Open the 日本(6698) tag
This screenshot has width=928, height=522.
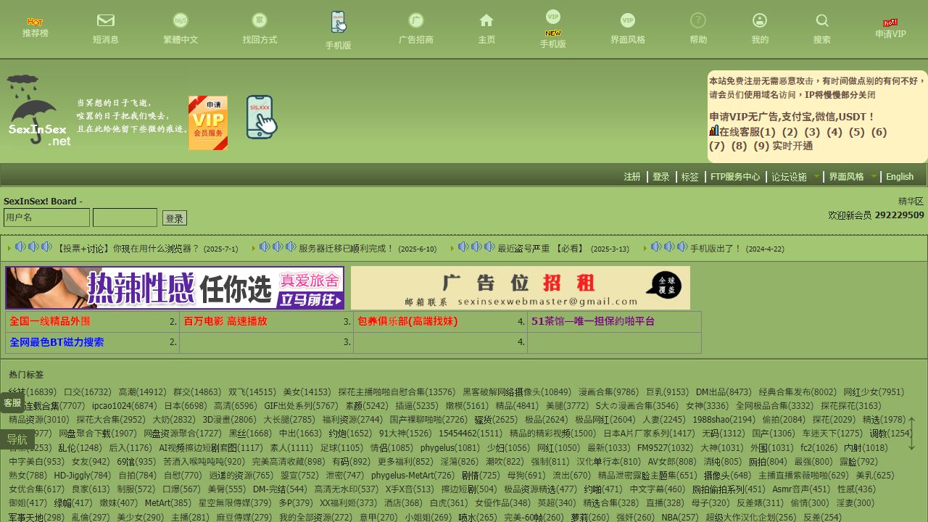(185, 406)
